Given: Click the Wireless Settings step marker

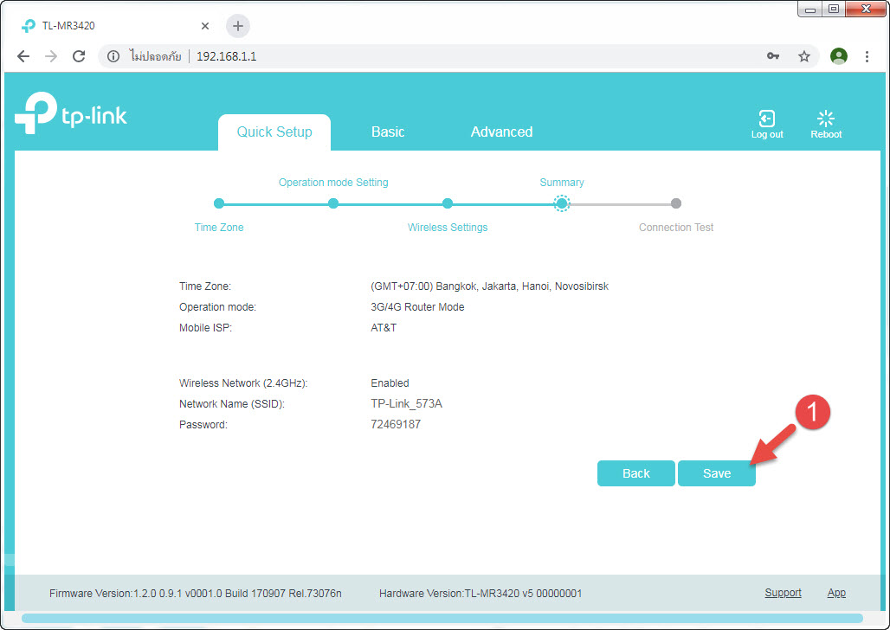Looking at the screenshot, I should [x=448, y=203].
